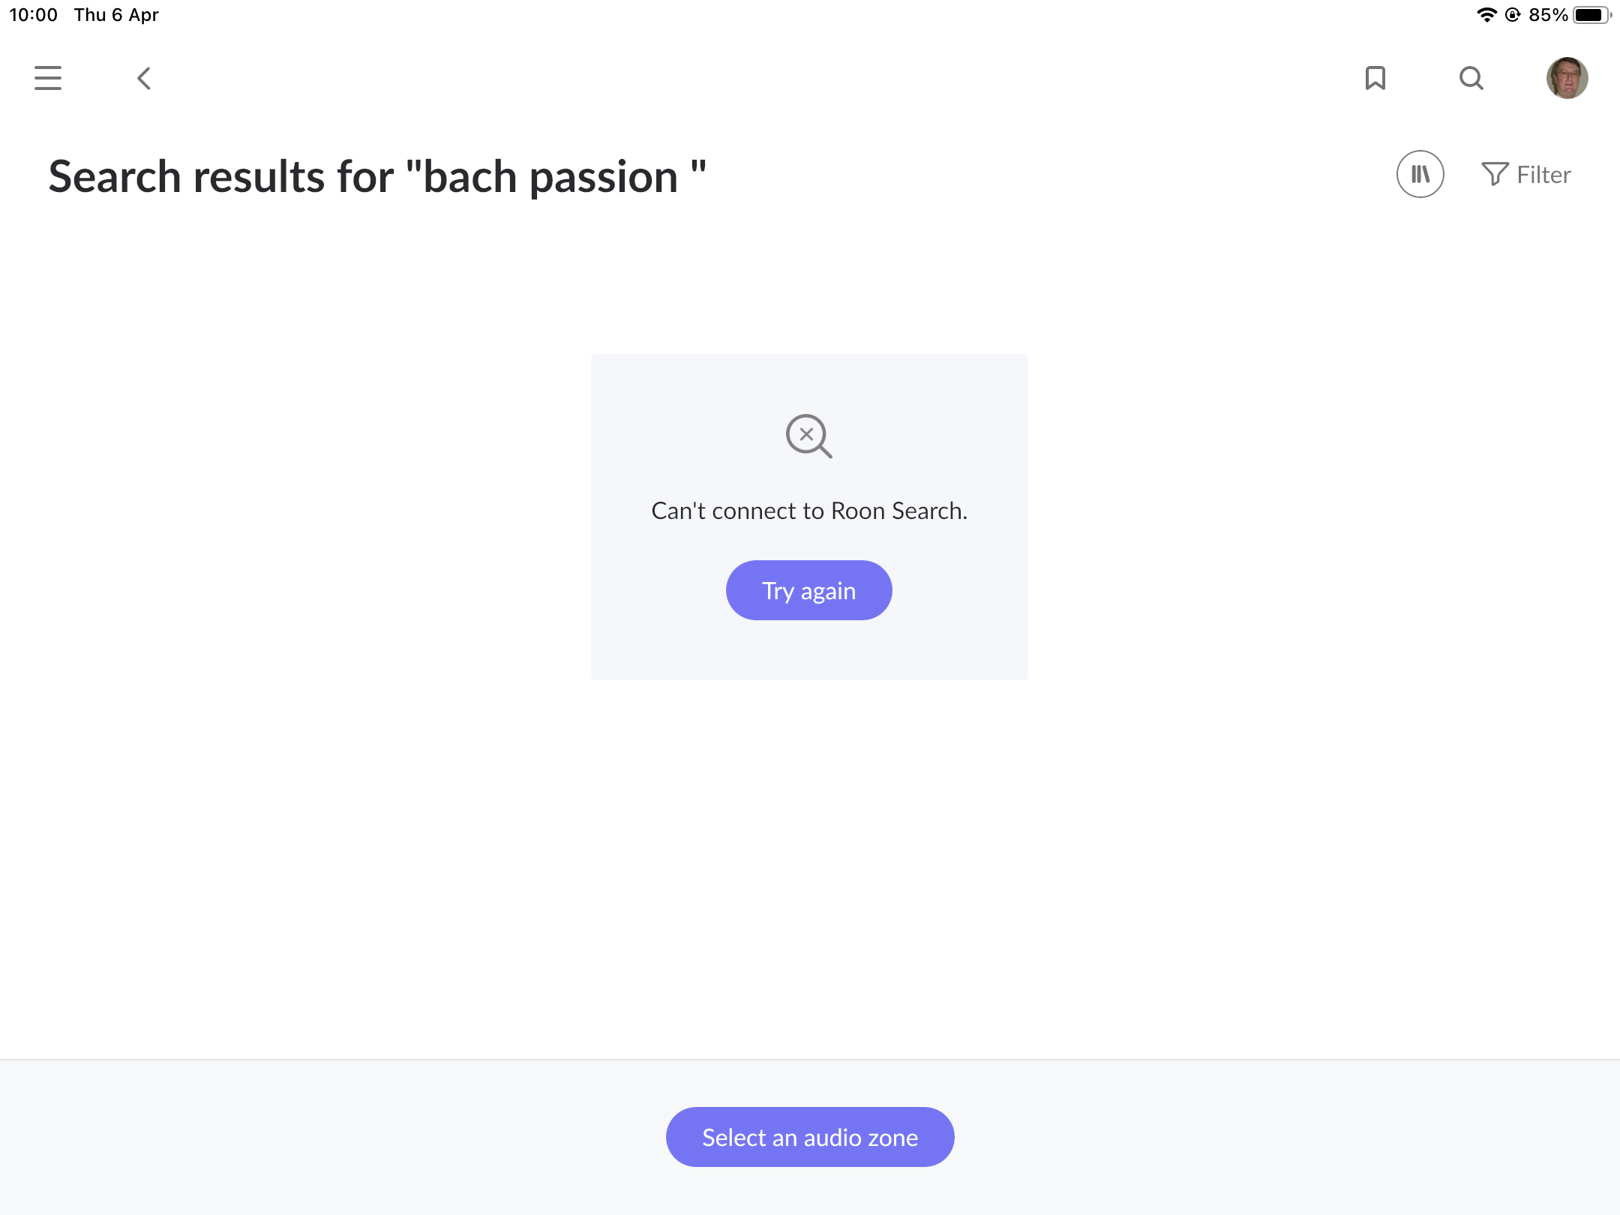Click the Filter funnel icon
1620x1215 pixels.
pos(1494,174)
